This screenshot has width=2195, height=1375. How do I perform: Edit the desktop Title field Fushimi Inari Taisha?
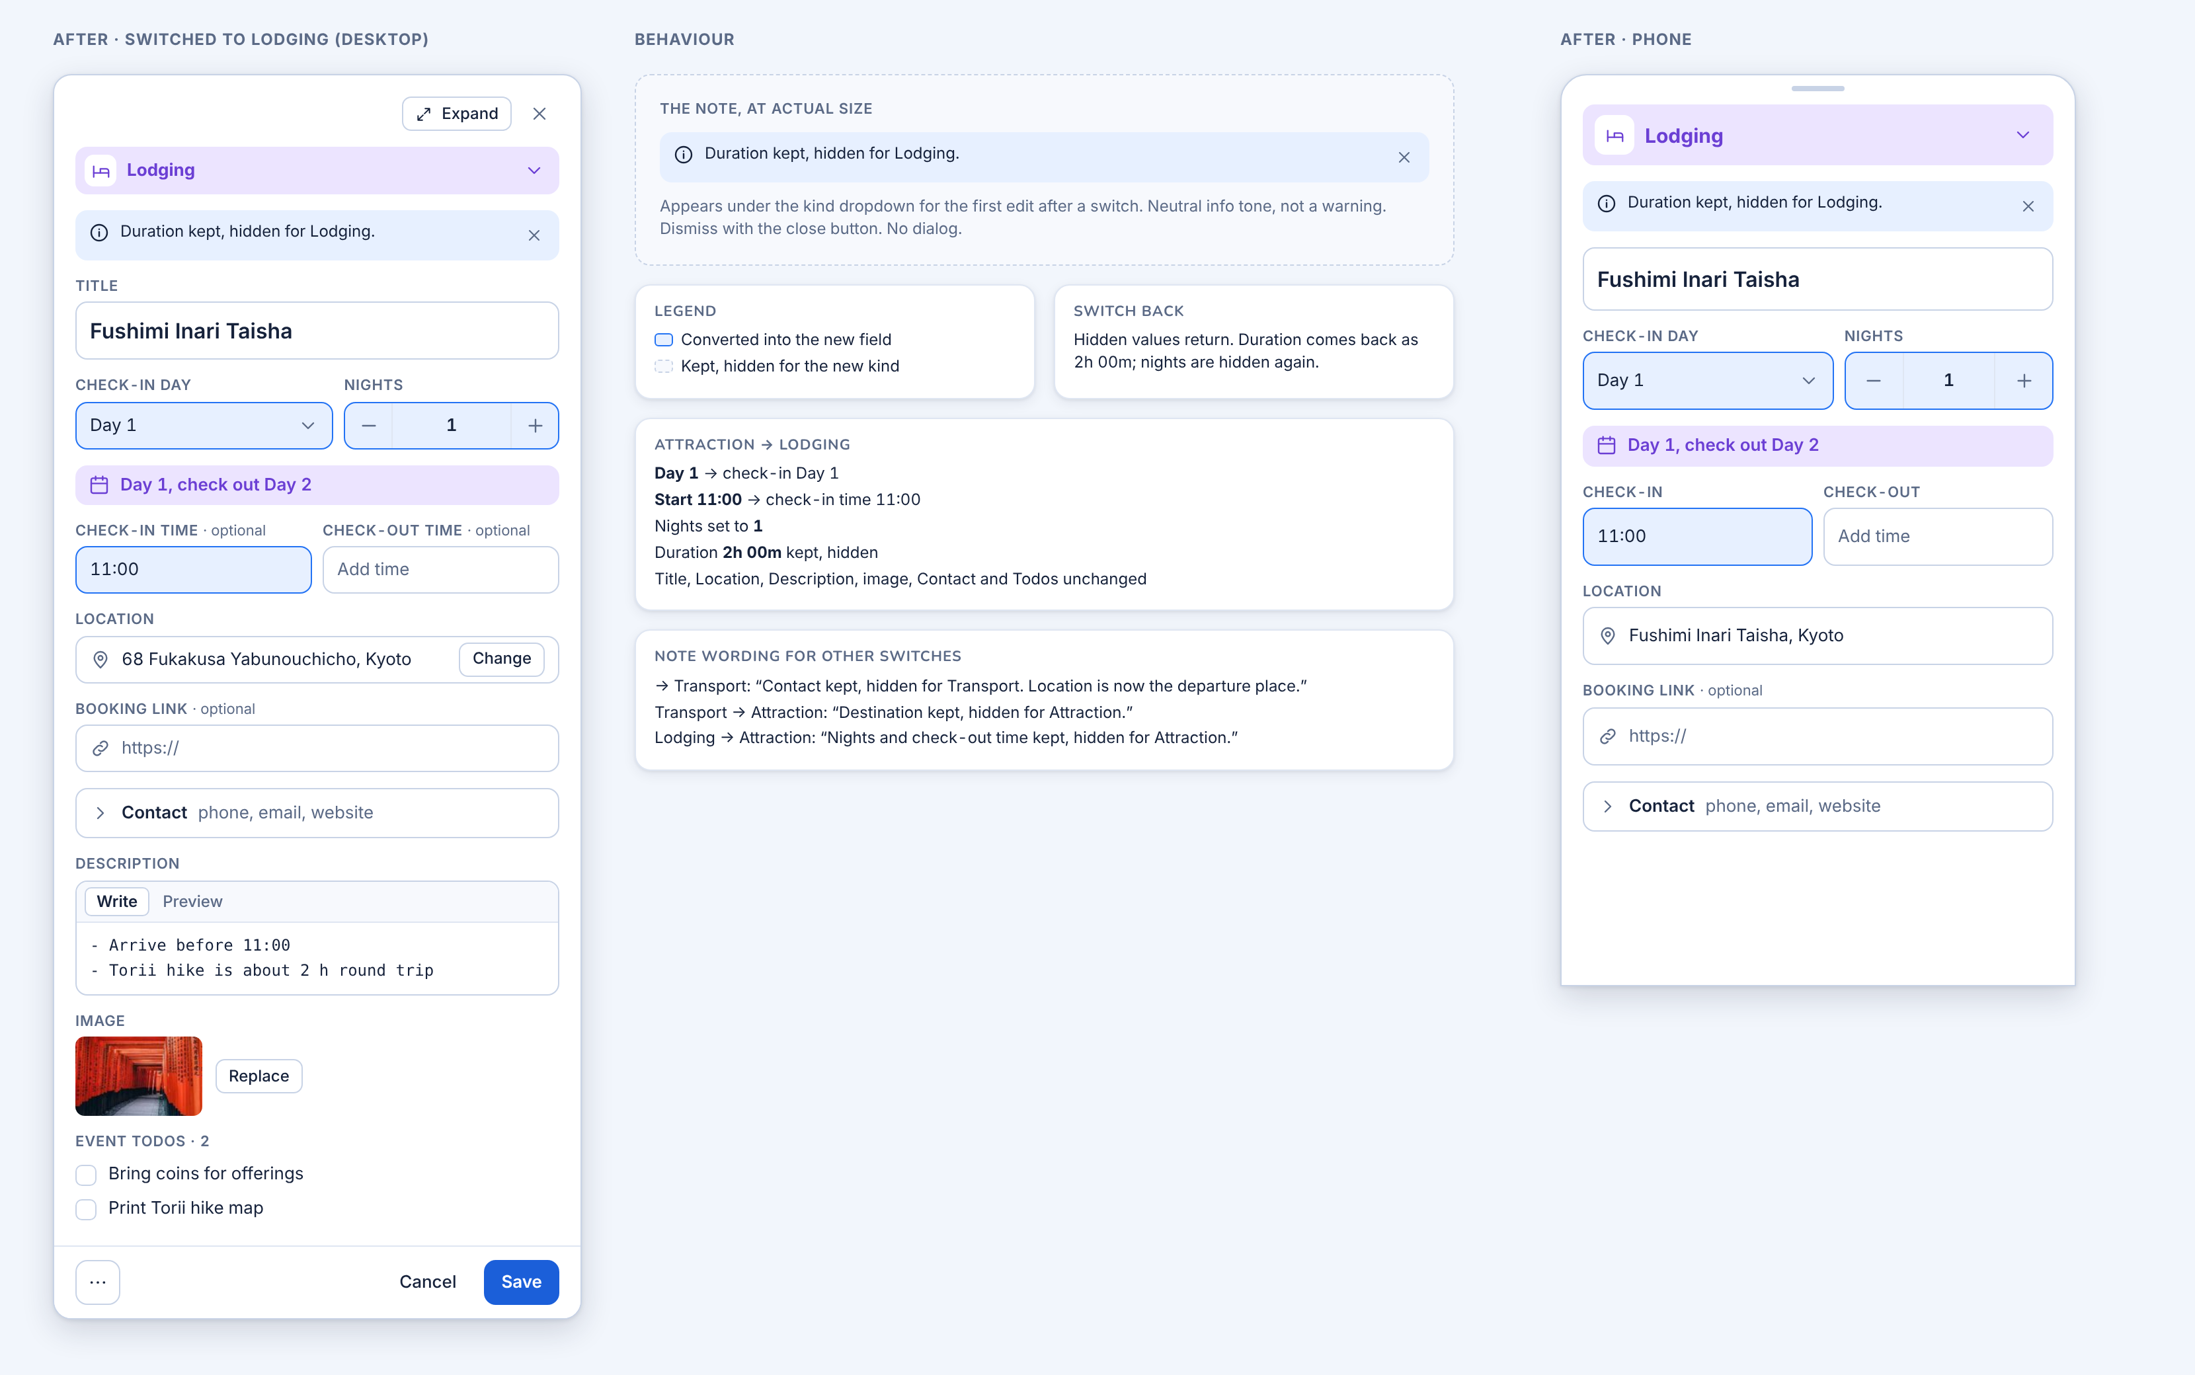(x=317, y=331)
